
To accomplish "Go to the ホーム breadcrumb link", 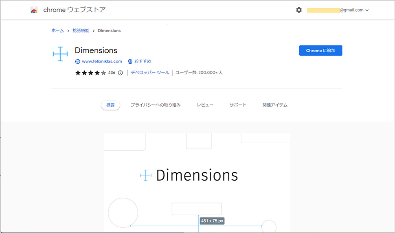I will coord(57,30).
